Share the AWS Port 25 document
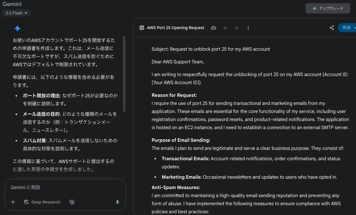Image resolution: width=356 pixels, height=215 pixels. coord(331,28)
